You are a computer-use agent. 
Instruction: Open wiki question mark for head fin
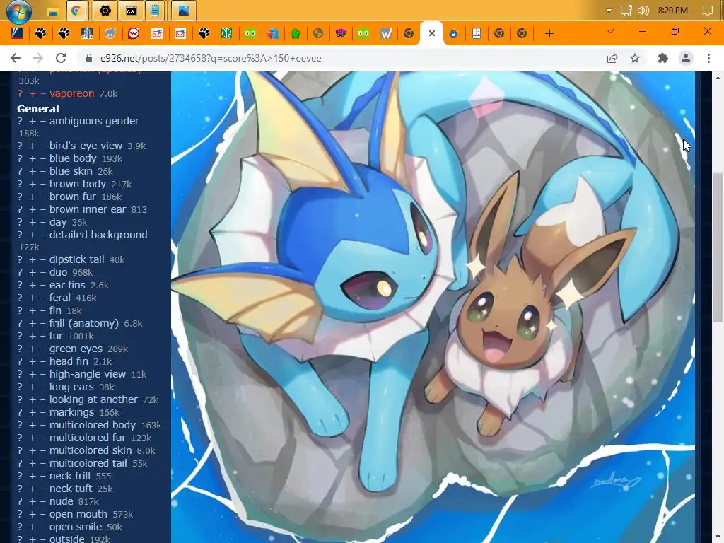pos(20,361)
